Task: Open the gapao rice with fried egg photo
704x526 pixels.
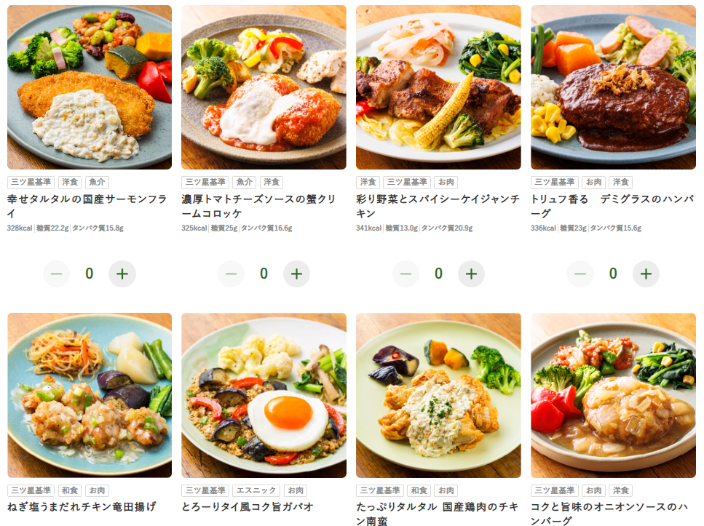Action: click(264, 395)
